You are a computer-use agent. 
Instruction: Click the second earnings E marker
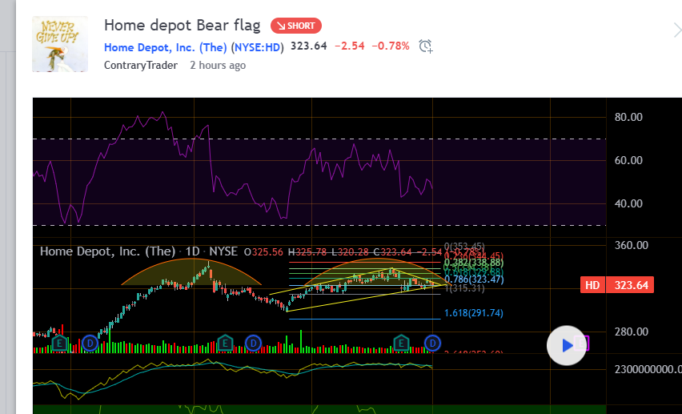pos(225,344)
